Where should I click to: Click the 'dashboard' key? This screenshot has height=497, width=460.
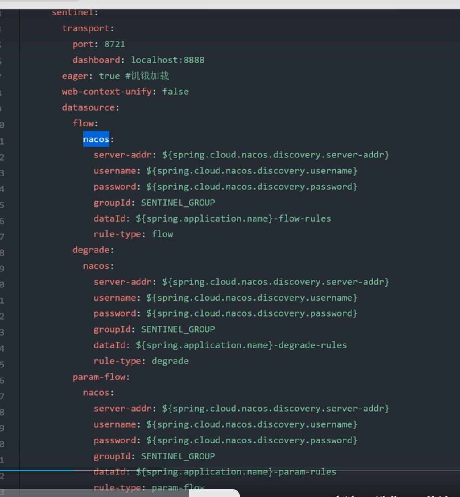97,60
